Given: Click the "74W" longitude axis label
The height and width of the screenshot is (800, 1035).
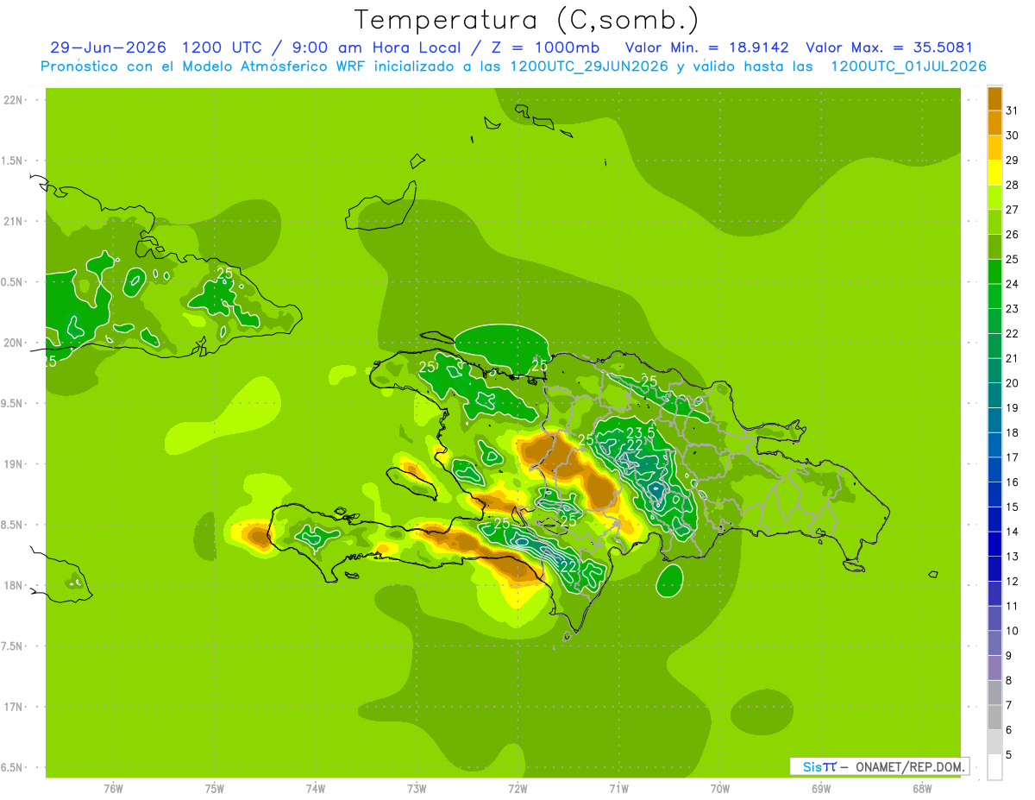Looking at the screenshot, I should click(316, 789).
